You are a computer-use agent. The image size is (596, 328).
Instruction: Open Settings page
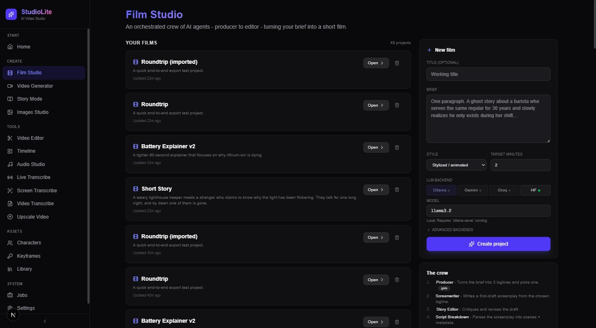pyautogui.click(x=44, y=308)
